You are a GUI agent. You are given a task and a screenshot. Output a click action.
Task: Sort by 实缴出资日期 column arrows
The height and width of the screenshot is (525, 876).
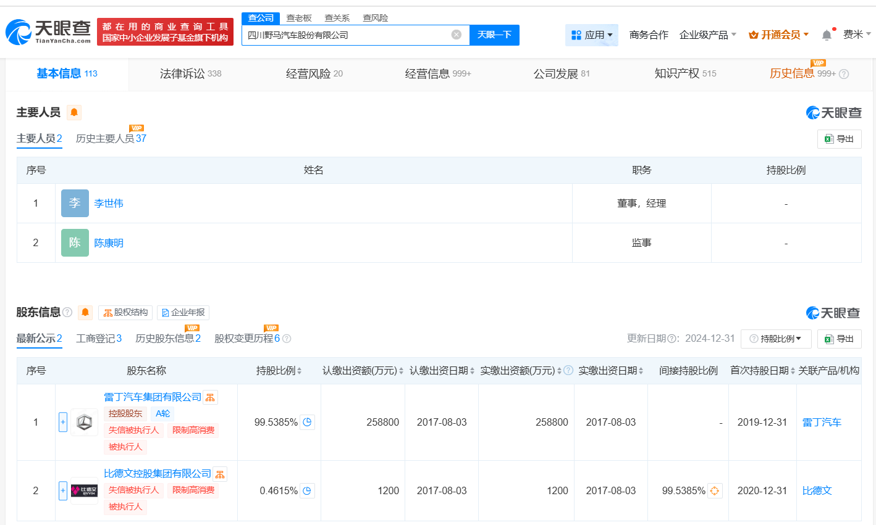pos(641,371)
